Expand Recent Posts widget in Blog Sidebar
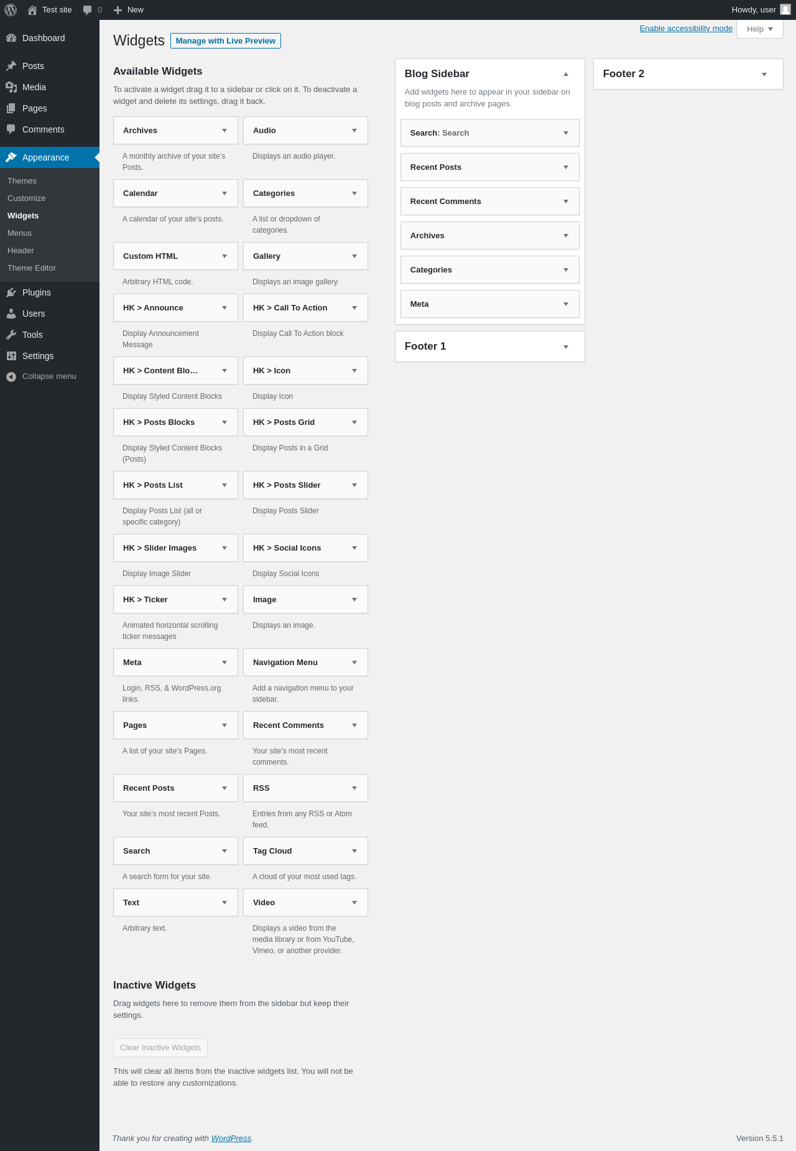The image size is (796, 1151). (x=566, y=167)
